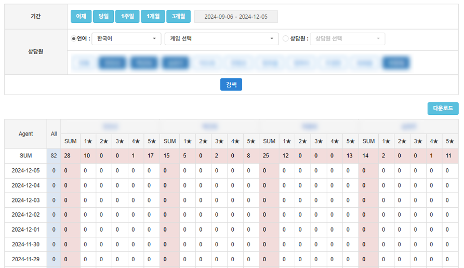The width and height of the screenshot is (464, 268).
Task: Click the 어제 (yesterday) period button
Action: (81, 17)
